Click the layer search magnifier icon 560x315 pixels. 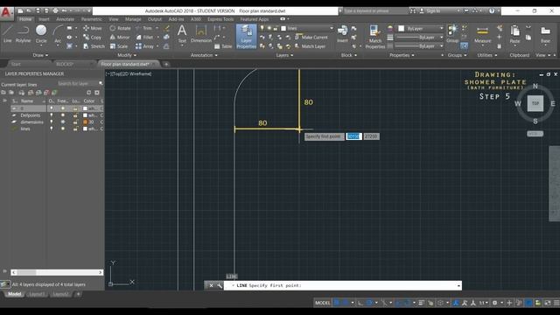click(101, 84)
